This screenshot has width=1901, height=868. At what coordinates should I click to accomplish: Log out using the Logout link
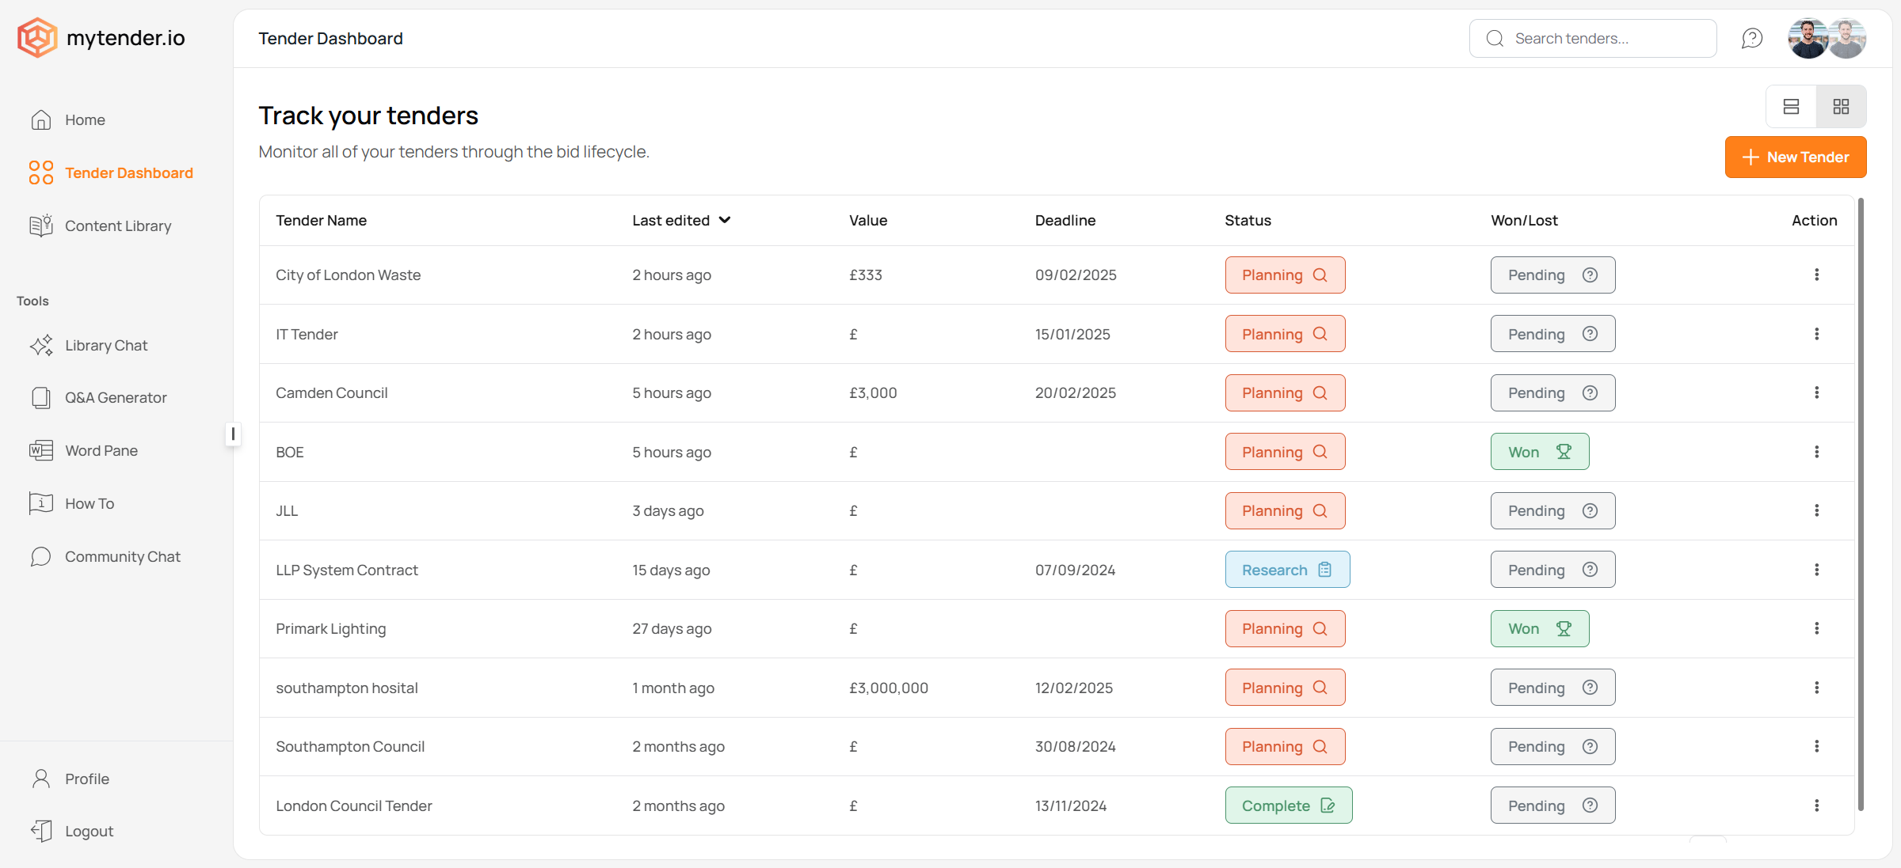89,832
